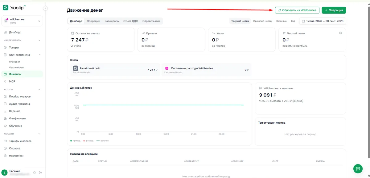Switch period to 3 месяца
The width and height of the screenshot is (370, 178).
[281, 21]
